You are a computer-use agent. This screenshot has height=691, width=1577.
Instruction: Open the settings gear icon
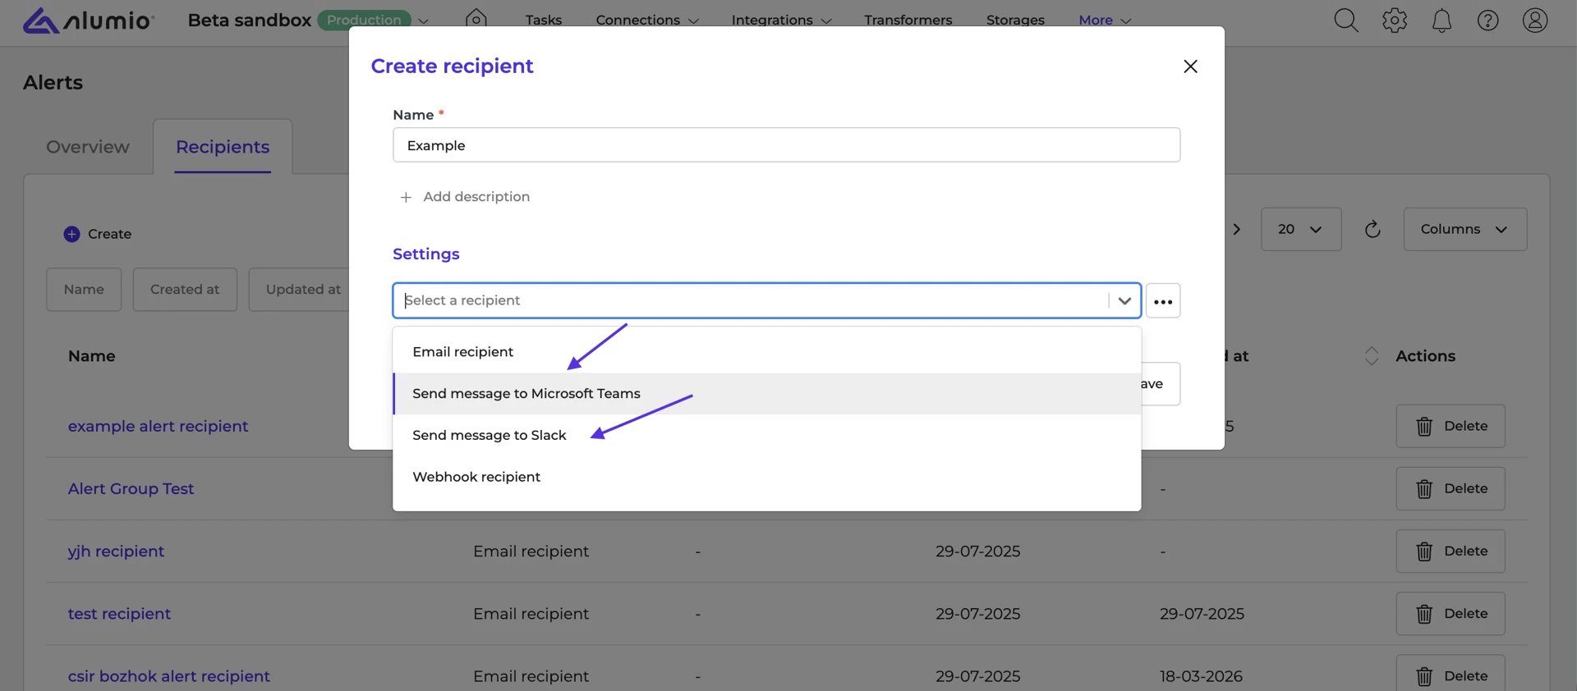(x=1394, y=20)
